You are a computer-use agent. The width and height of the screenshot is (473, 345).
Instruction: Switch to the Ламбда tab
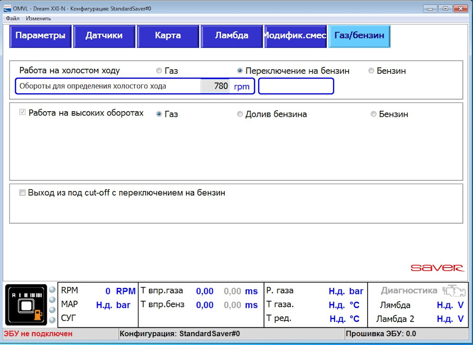(232, 36)
